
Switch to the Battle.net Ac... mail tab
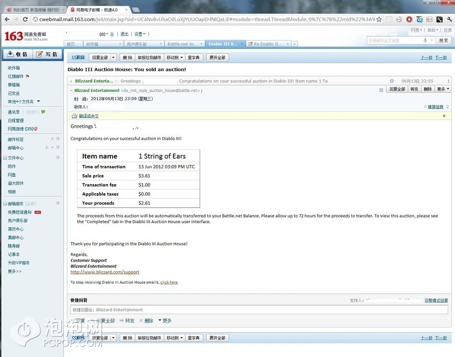[184, 44]
